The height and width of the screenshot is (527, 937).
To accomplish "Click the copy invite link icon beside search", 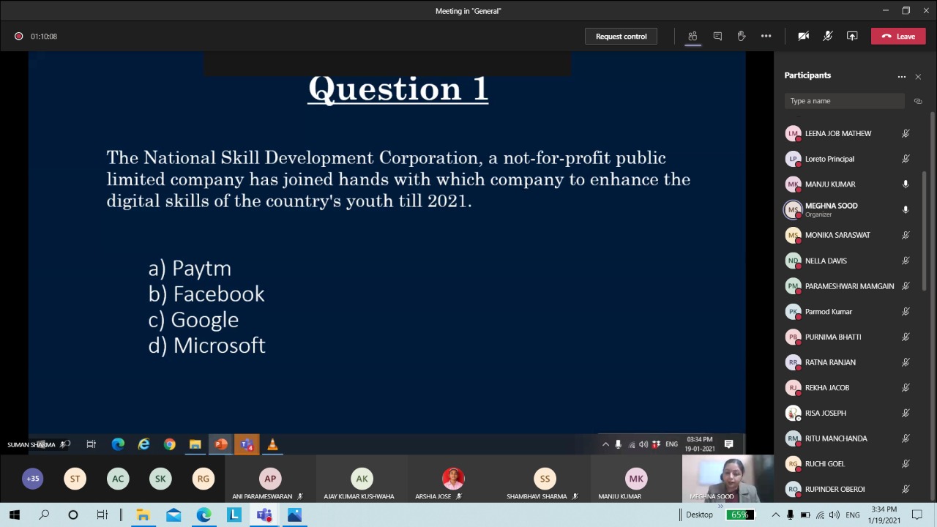I will pyautogui.click(x=918, y=101).
